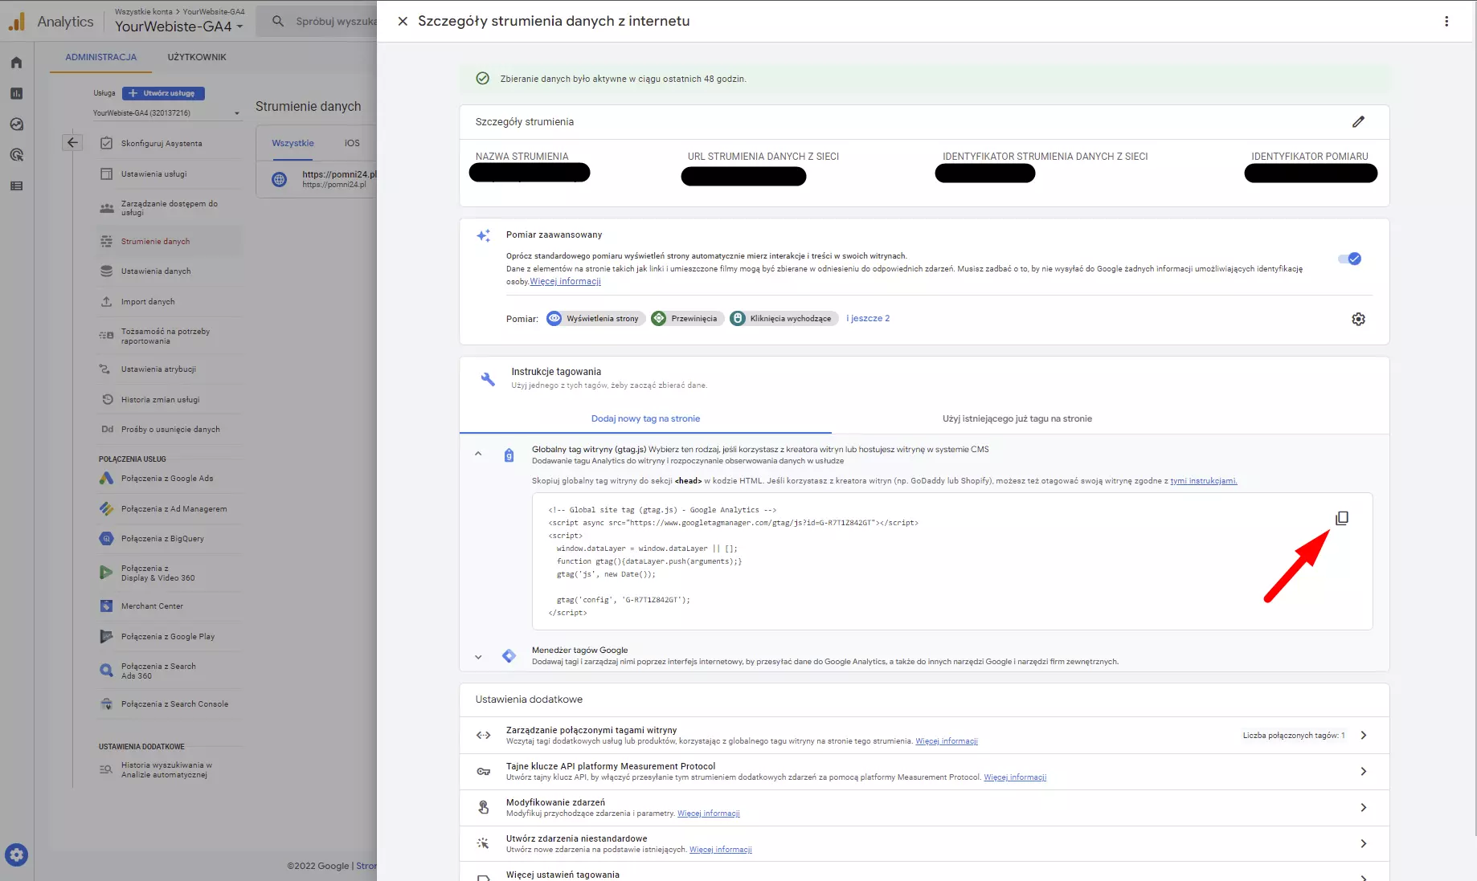This screenshot has height=881, width=1477.
Task: Collapse the Globalny tag witryny section
Action: (x=478, y=454)
